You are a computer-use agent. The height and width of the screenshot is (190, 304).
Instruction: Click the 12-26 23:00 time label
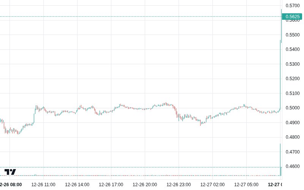point(179,185)
